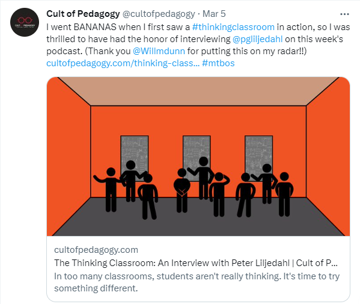Image resolution: width=360 pixels, height=304 pixels.
Task: Click the card title about Peter Liljedahl
Action: click(x=196, y=263)
